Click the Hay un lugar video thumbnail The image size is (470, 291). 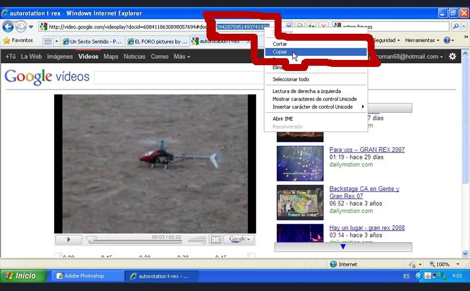[x=300, y=233]
